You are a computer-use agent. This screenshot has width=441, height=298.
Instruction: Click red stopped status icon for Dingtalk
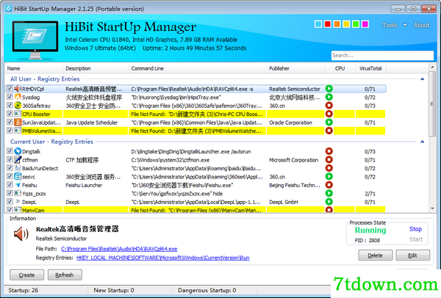click(x=329, y=151)
